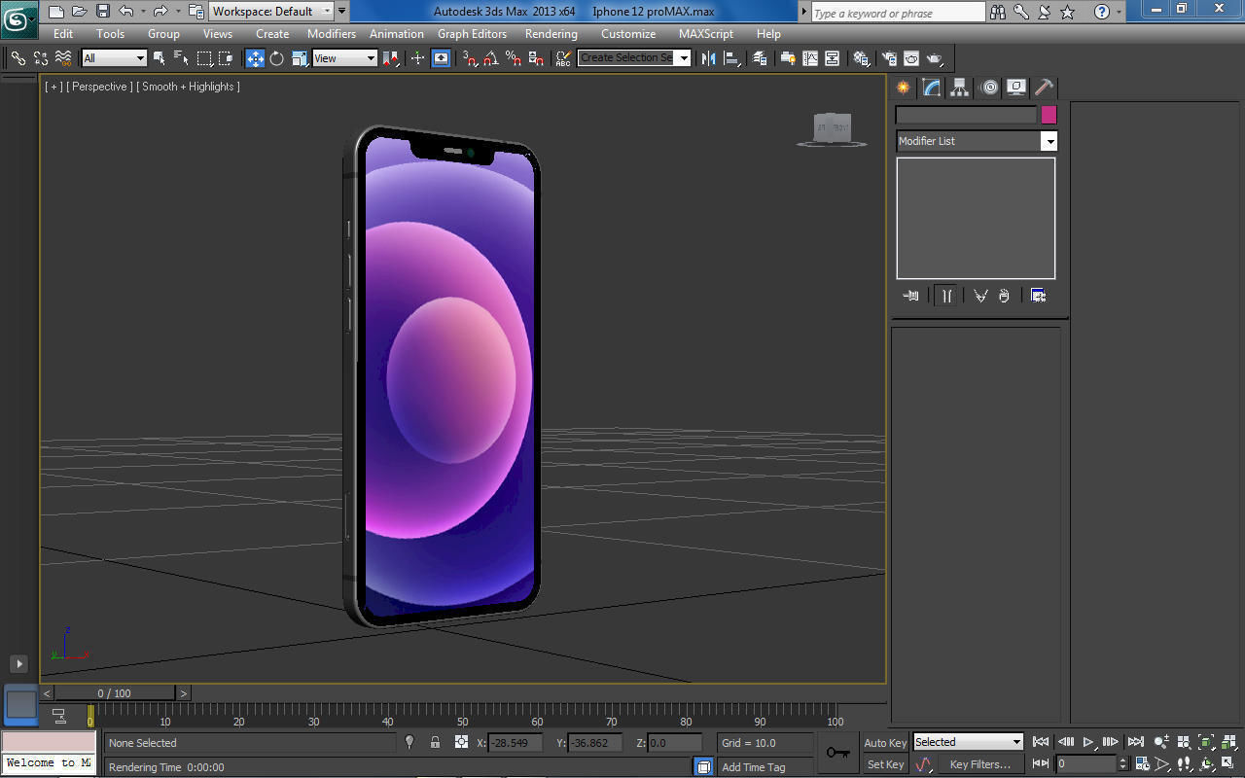This screenshot has height=778, width=1245.
Task: Open the Render Setup dialog
Action: [889, 58]
